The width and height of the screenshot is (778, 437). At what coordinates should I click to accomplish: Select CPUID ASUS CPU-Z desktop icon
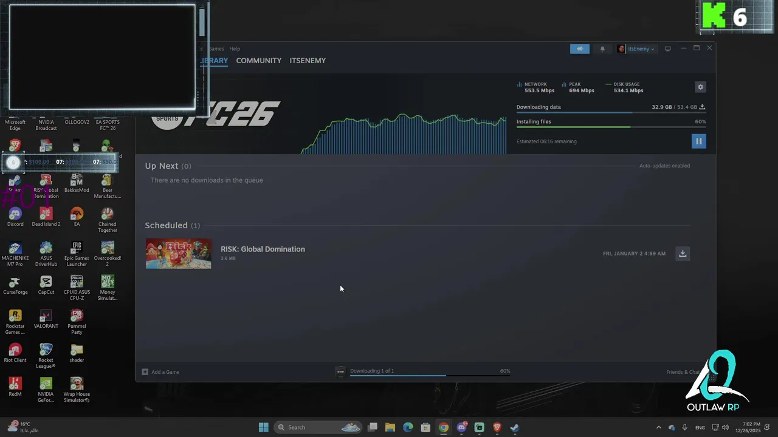(x=77, y=288)
